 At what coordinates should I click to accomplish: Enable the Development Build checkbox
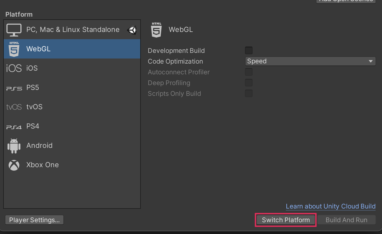click(249, 50)
